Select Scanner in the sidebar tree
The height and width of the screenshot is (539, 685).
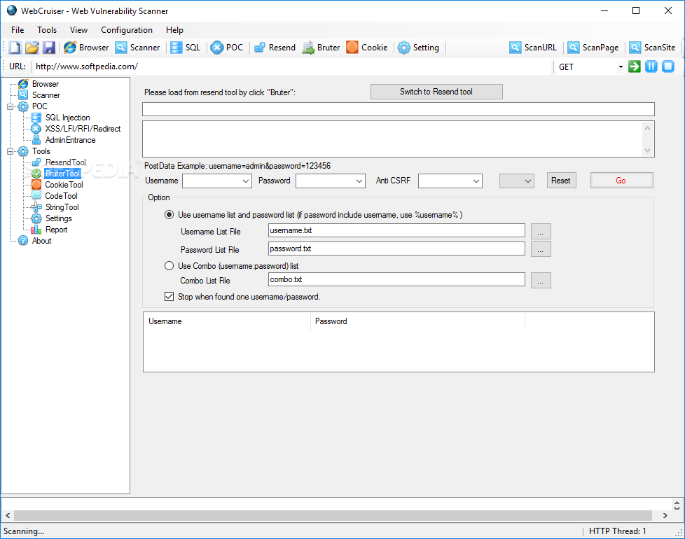click(x=46, y=95)
